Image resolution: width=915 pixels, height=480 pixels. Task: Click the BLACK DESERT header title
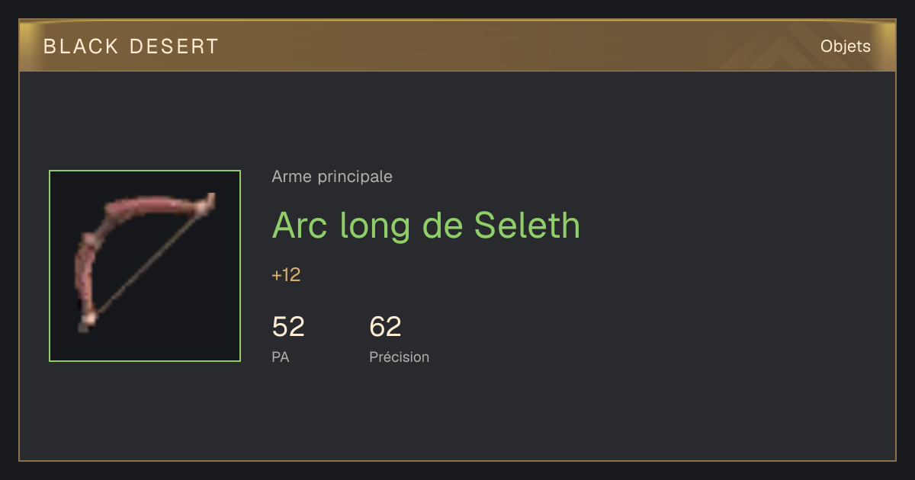coord(131,46)
